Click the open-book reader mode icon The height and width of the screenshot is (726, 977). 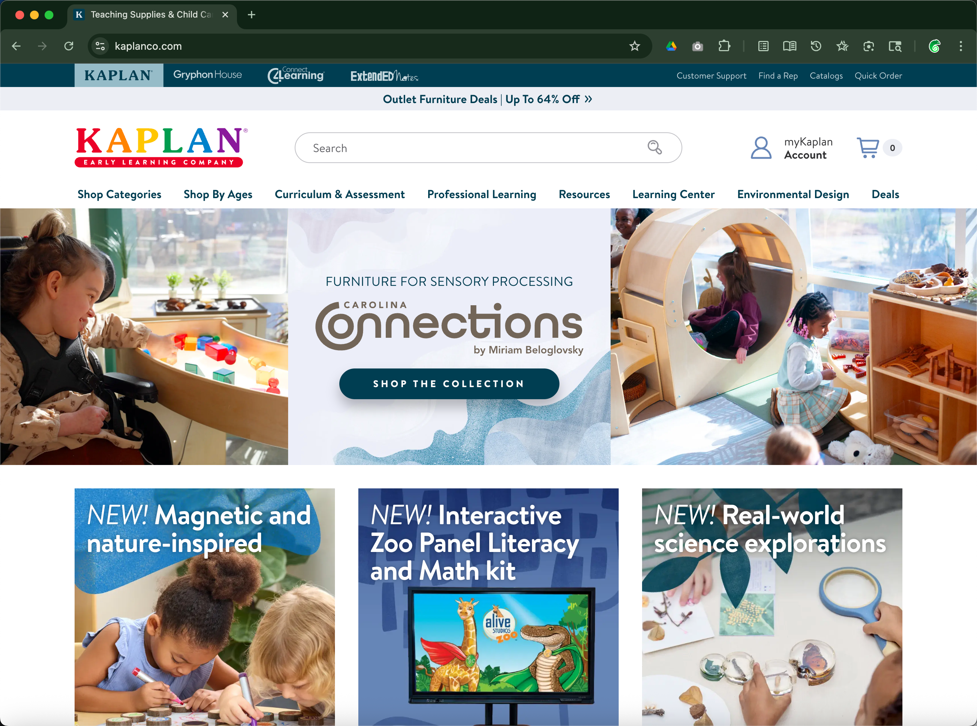[x=790, y=46]
